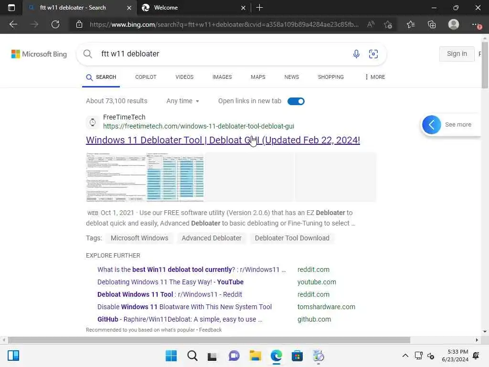Show hidden system tray icons chevron
The image size is (489, 367).
click(405, 356)
